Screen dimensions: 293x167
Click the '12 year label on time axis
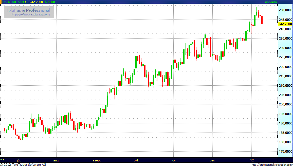(251, 160)
